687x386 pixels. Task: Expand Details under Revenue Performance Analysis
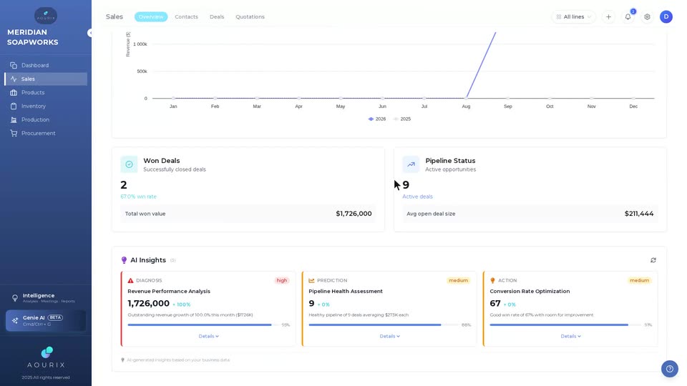pyautogui.click(x=208, y=336)
